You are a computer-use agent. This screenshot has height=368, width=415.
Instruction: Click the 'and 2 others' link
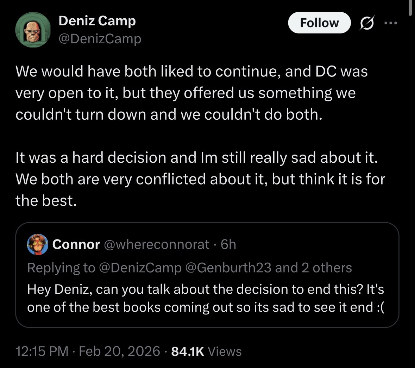click(313, 268)
